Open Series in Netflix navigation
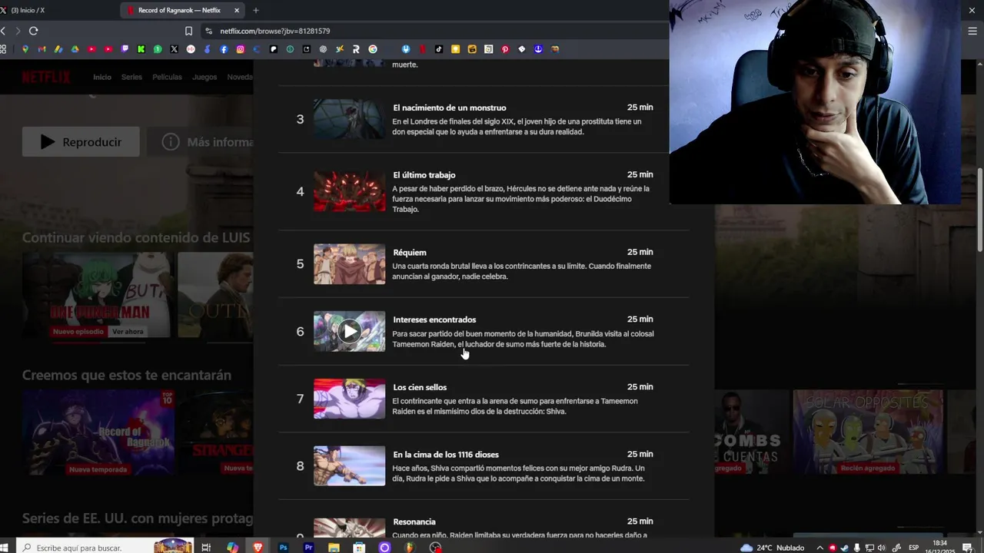Viewport: 984px width, 553px height. coord(131,77)
